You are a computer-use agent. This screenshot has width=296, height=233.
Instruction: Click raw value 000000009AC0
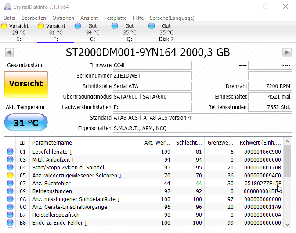[x=262, y=176]
